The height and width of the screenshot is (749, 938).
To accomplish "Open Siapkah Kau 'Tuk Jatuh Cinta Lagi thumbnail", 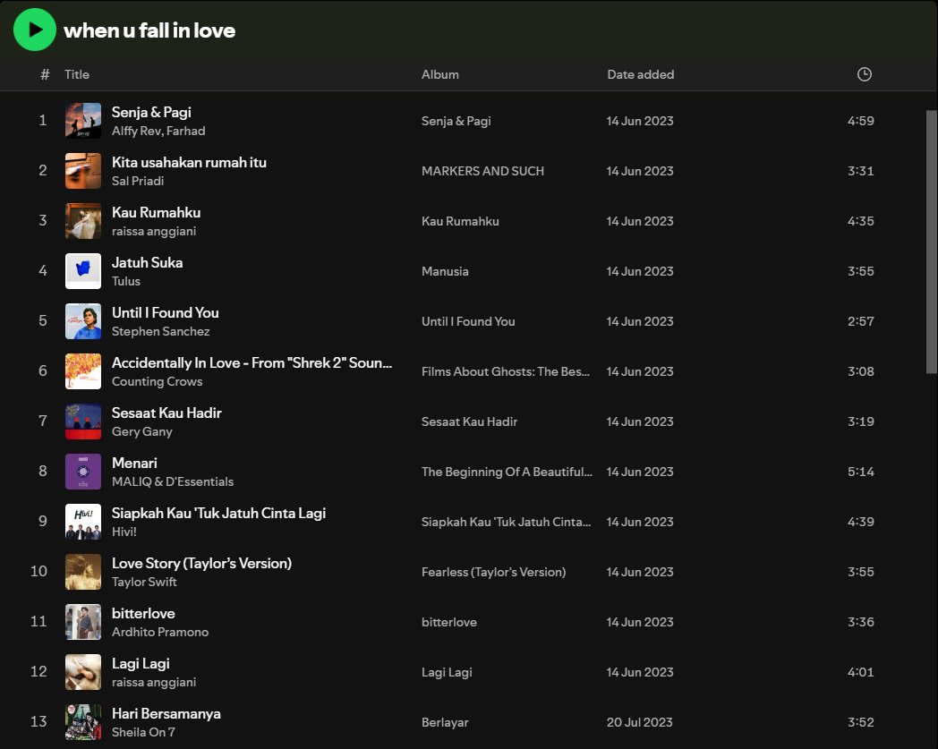I will (x=83, y=522).
